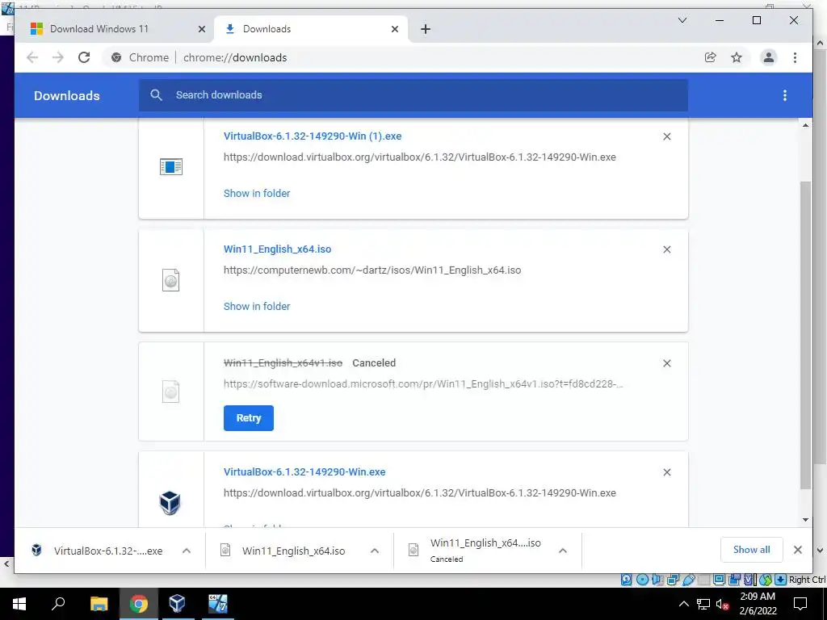Image resolution: width=827 pixels, height=620 pixels.
Task: Click VirtualBox mouse integration arrow icon
Action: click(766, 580)
